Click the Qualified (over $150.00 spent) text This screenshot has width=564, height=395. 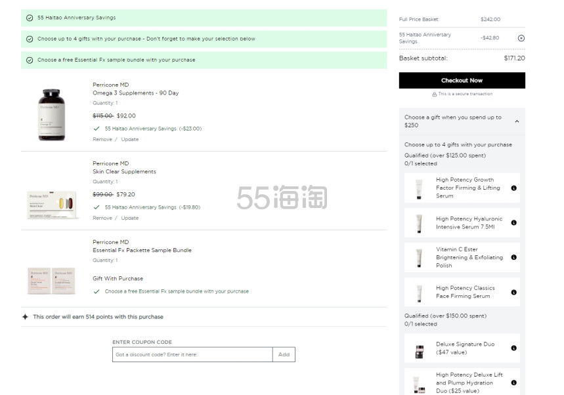[445, 316]
